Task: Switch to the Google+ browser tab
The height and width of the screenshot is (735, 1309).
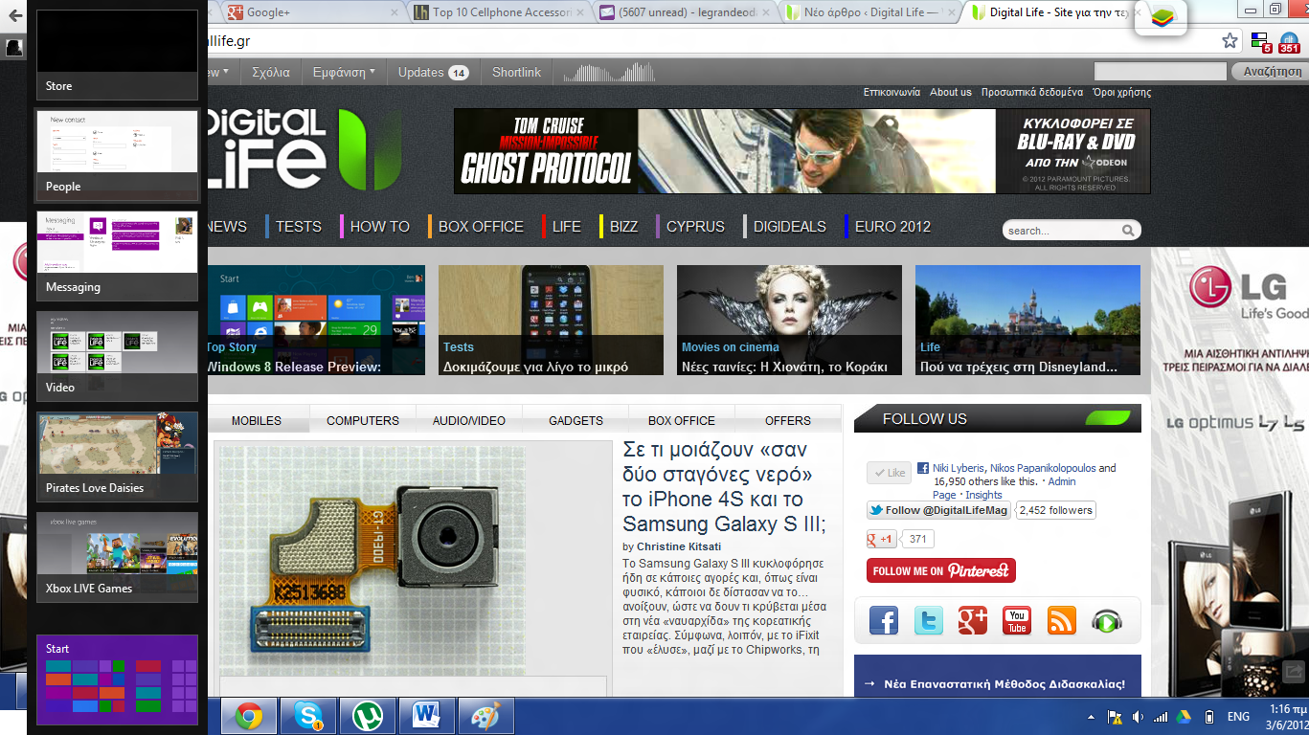Action: (x=311, y=12)
